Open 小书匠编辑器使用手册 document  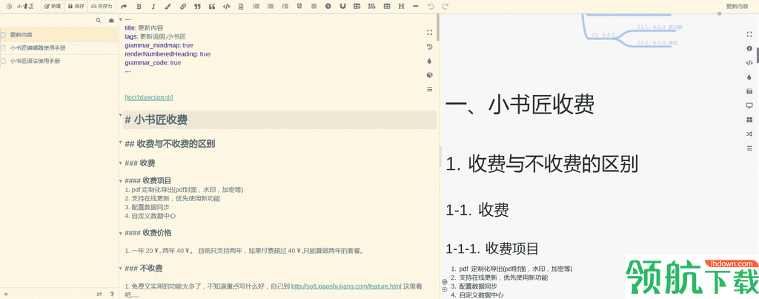click(x=59, y=48)
